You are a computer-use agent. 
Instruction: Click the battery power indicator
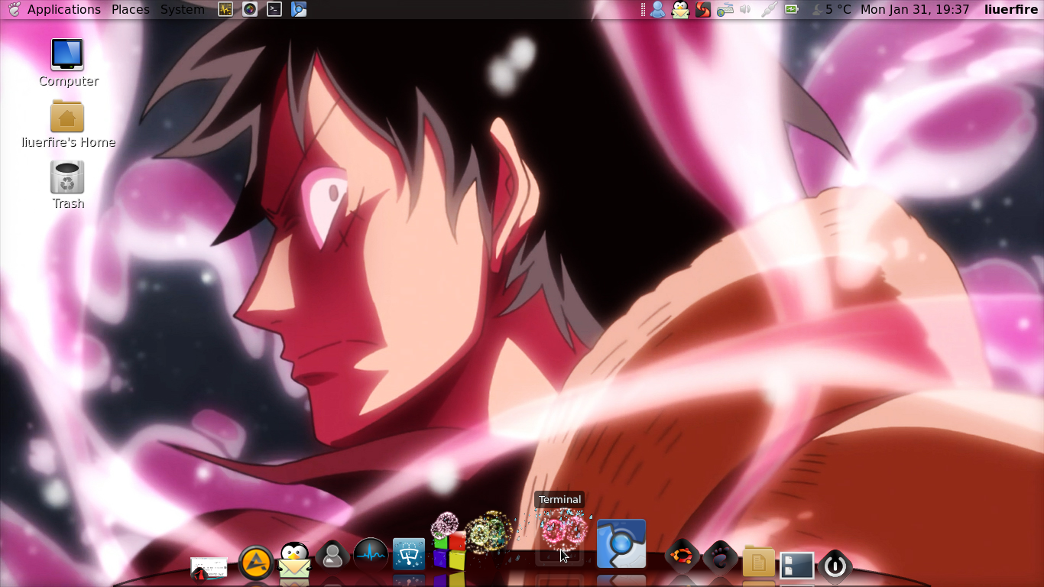pos(792,9)
